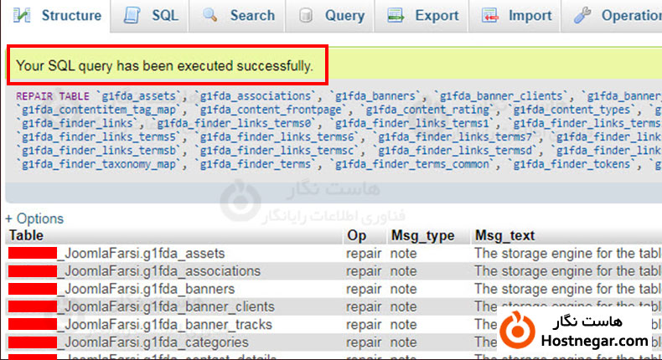Expand the + Options link
The width and height of the screenshot is (662, 360).
(34, 219)
